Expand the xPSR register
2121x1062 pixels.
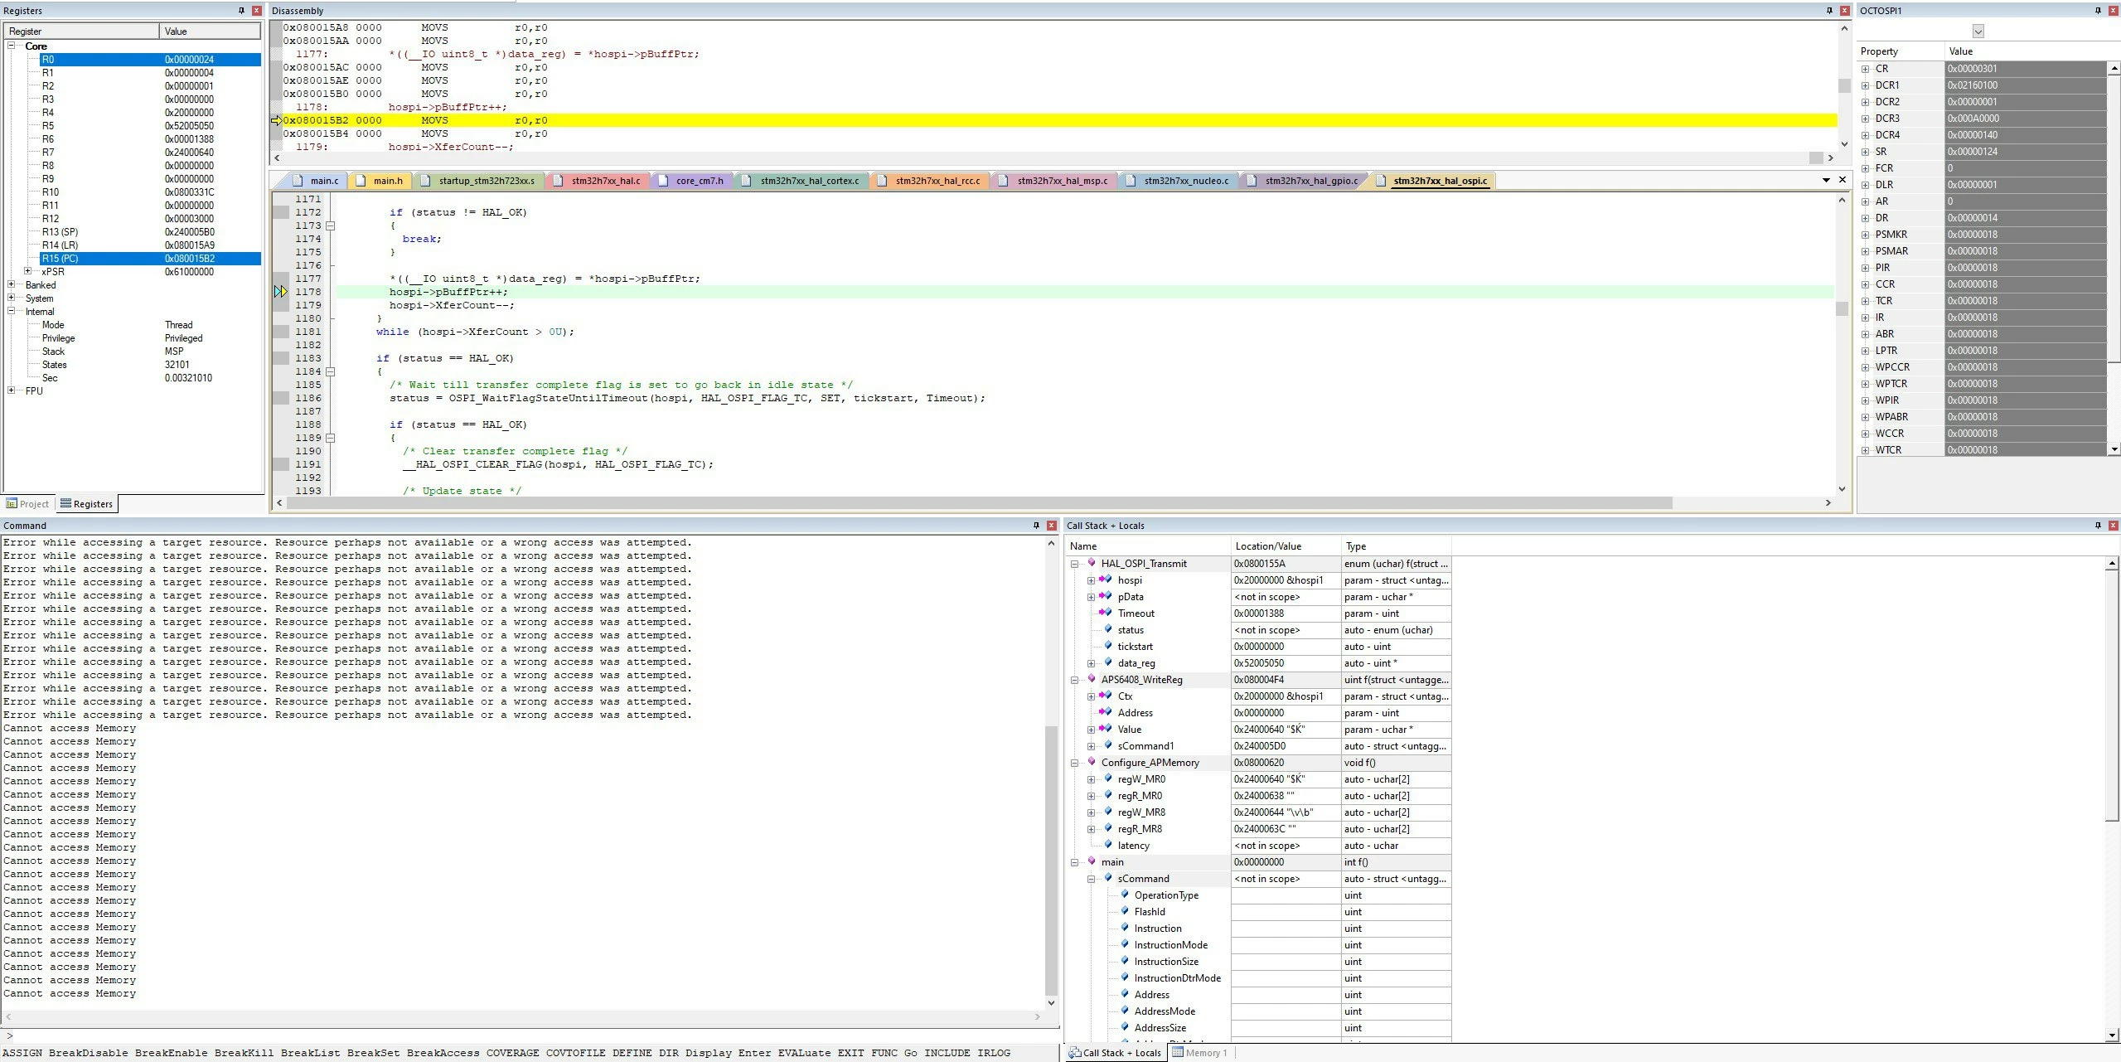coord(27,272)
